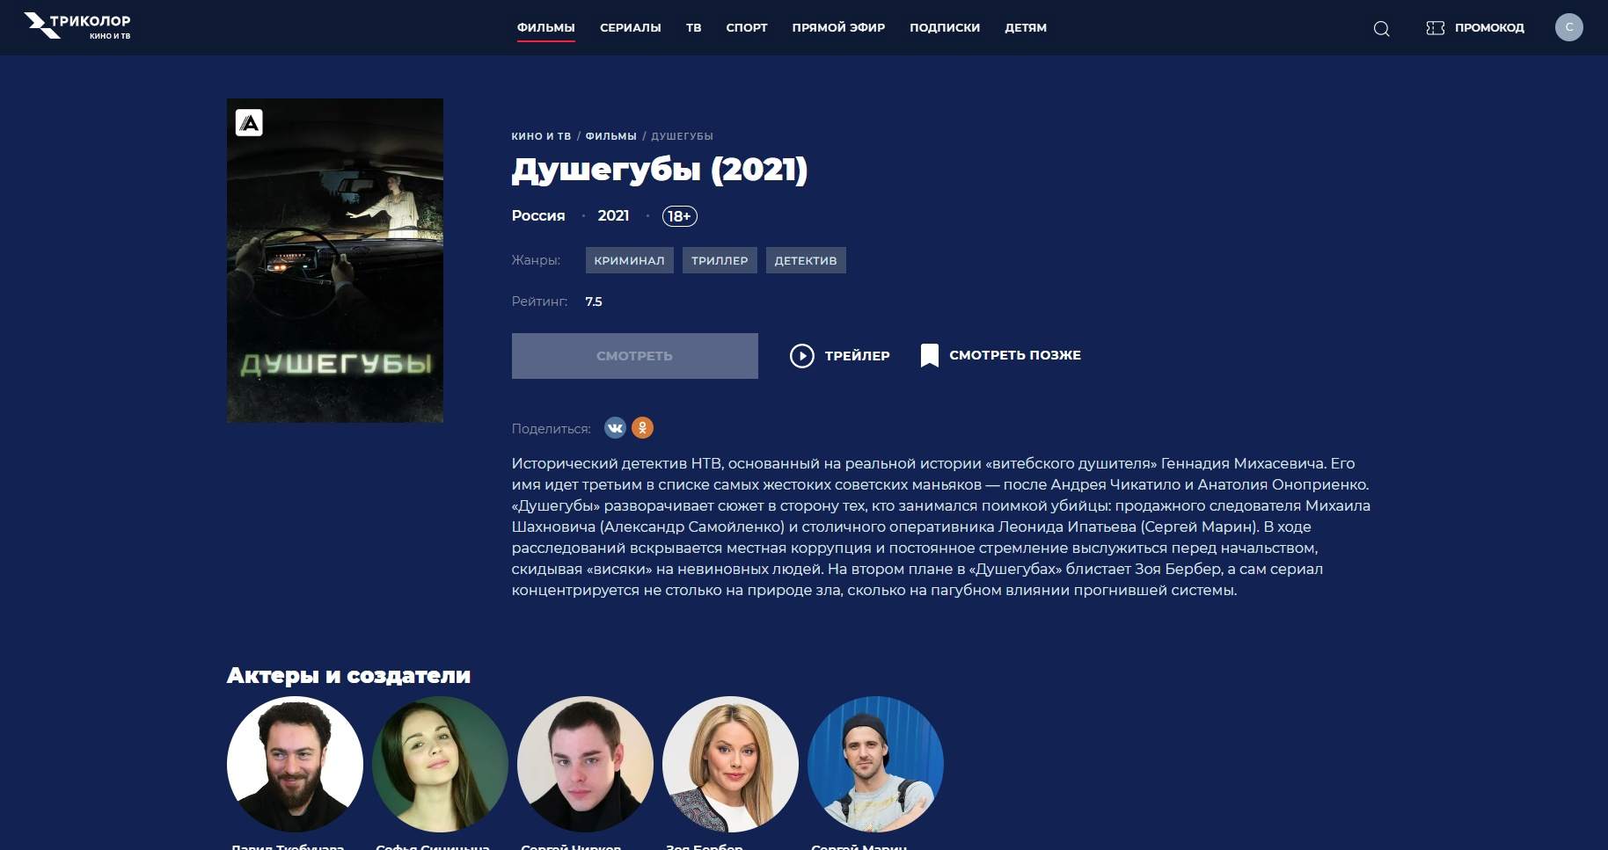Click the Душегубы (2021) title
This screenshot has width=1608, height=850.
coord(660,170)
